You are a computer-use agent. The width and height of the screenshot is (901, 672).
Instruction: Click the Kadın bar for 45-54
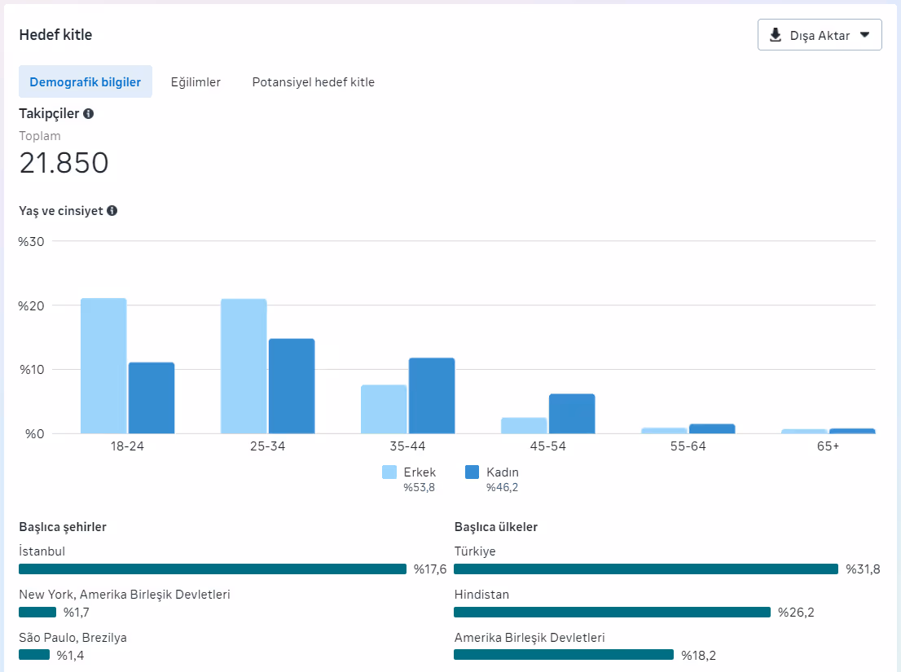(572, 414)
